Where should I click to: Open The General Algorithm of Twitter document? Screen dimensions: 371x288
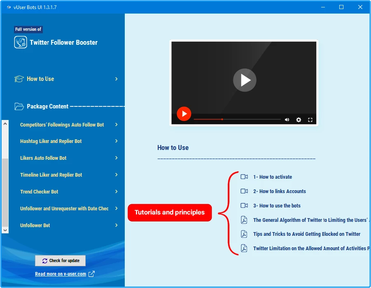point(311,220)
